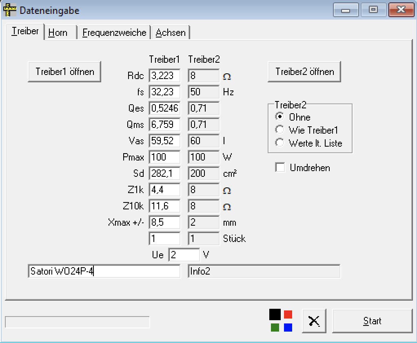The height and width of the screenshot is (343, 417).
Task: Select the Ohne radio button
Action: pyautogui.click(x=280, y=117)
